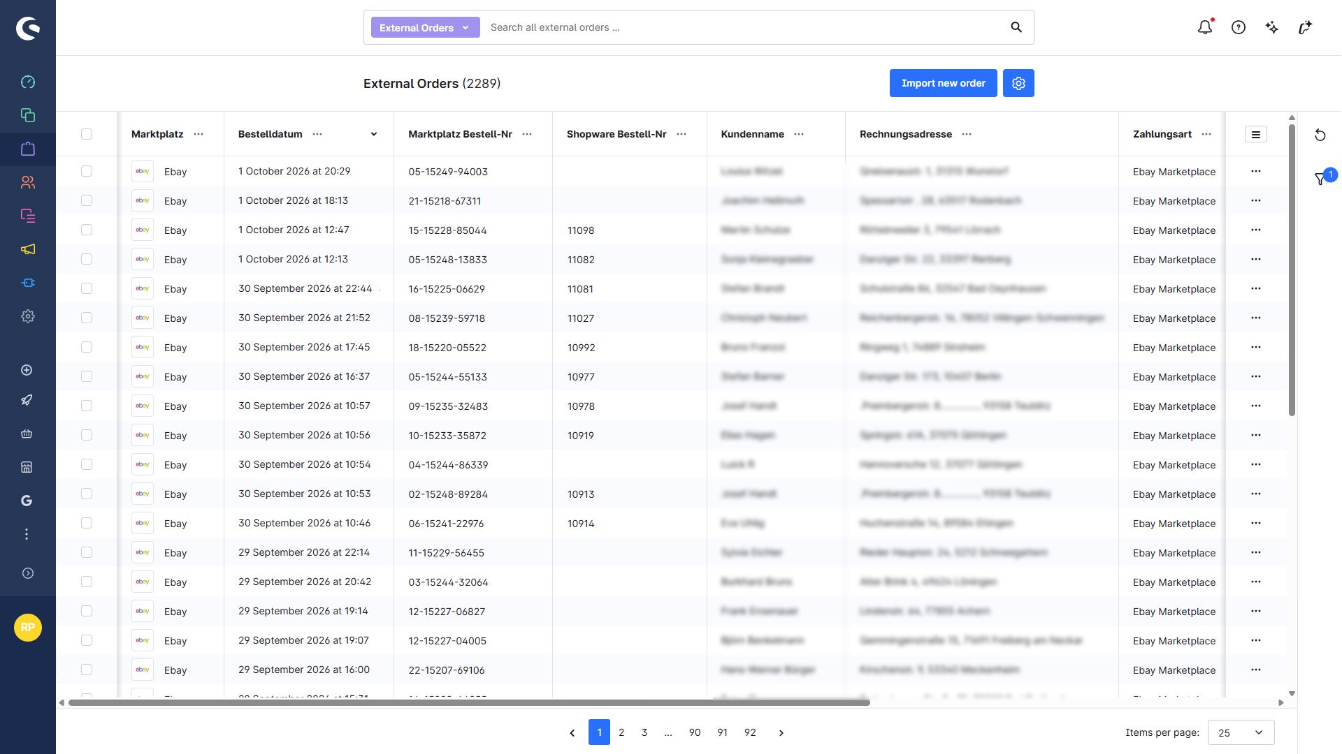1342x754 pixels.
Task: Click the grid settings gear button
Action: pyautogui.click(x=1018, y=83)
